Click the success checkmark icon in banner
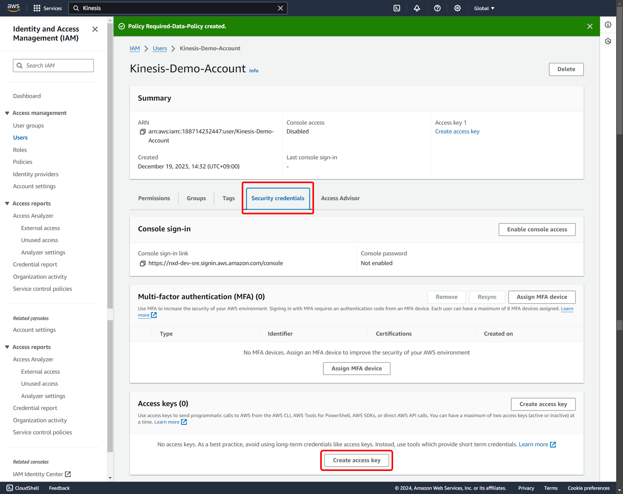623x494 pixels. 122,26
